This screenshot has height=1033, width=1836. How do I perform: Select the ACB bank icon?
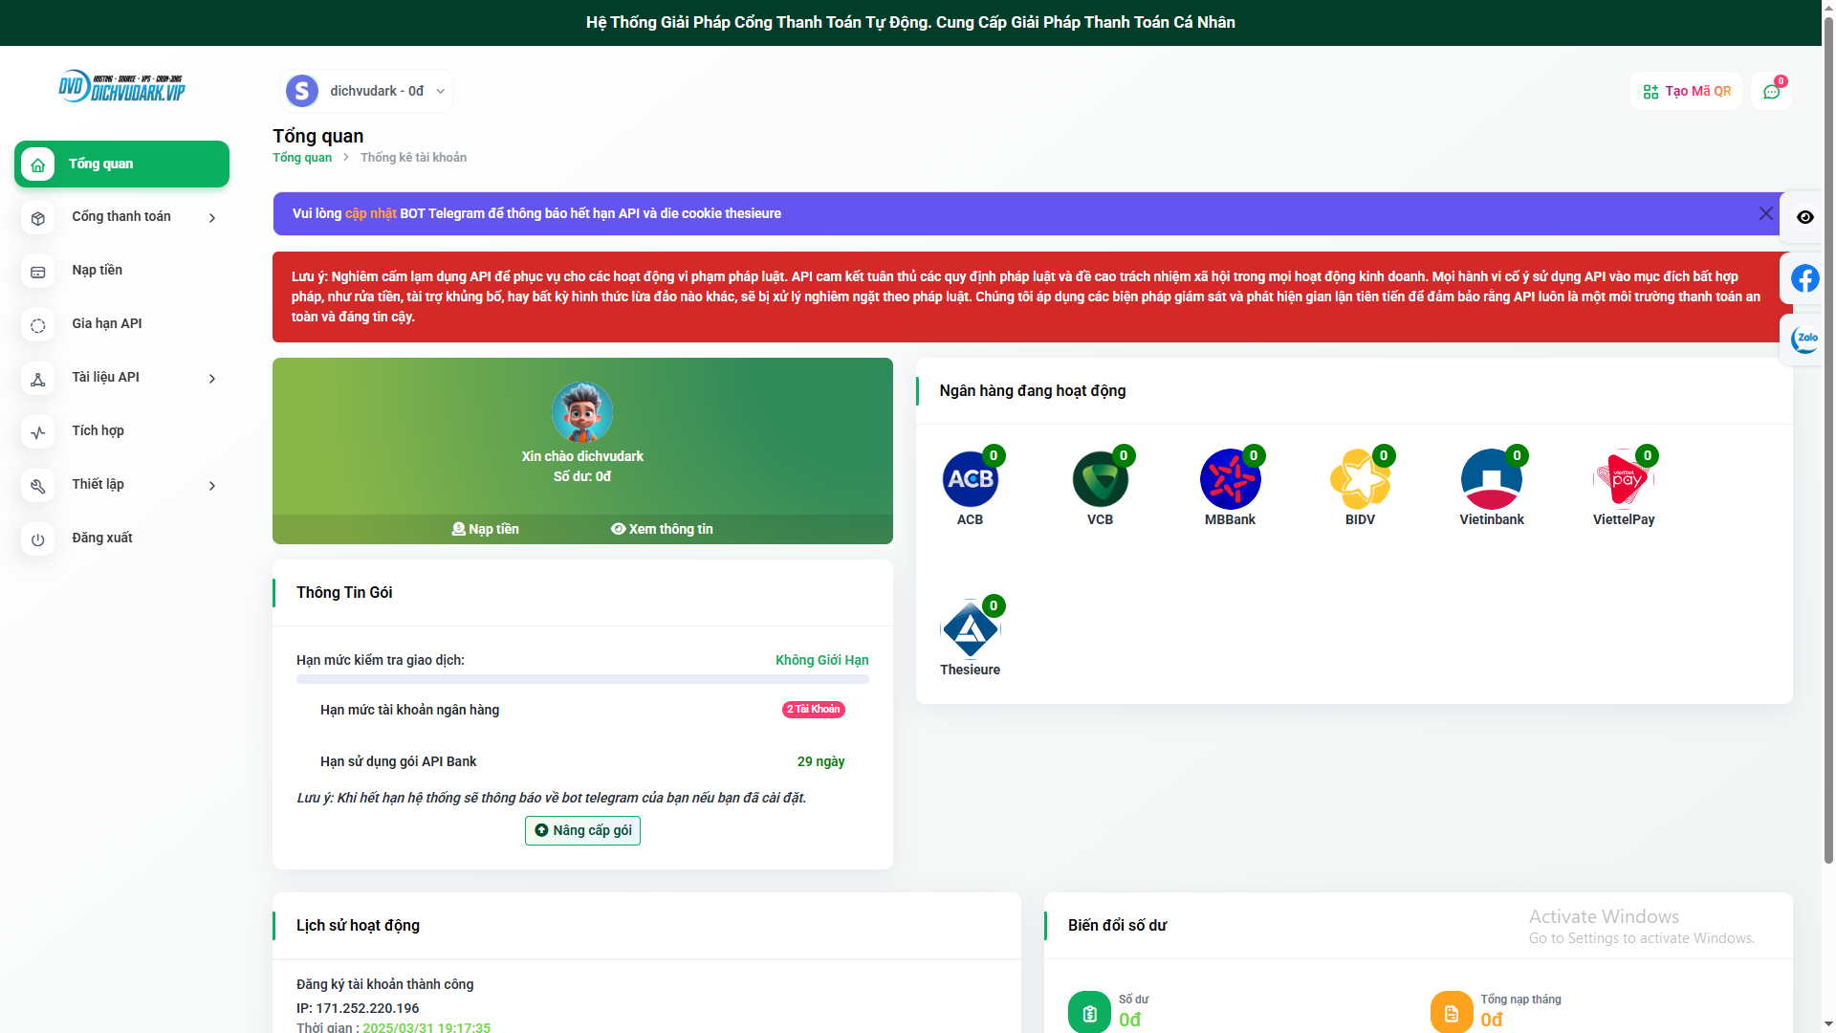(970, 478)
